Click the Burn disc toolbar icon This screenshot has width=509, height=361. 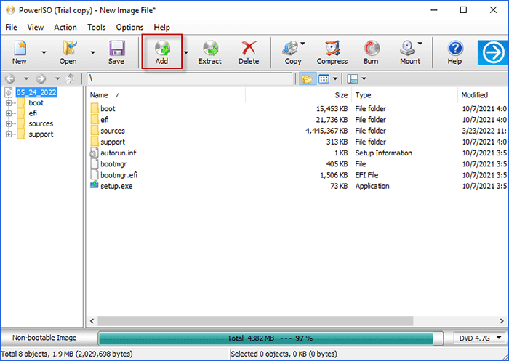pyautogui.click(x=372, y=49)
